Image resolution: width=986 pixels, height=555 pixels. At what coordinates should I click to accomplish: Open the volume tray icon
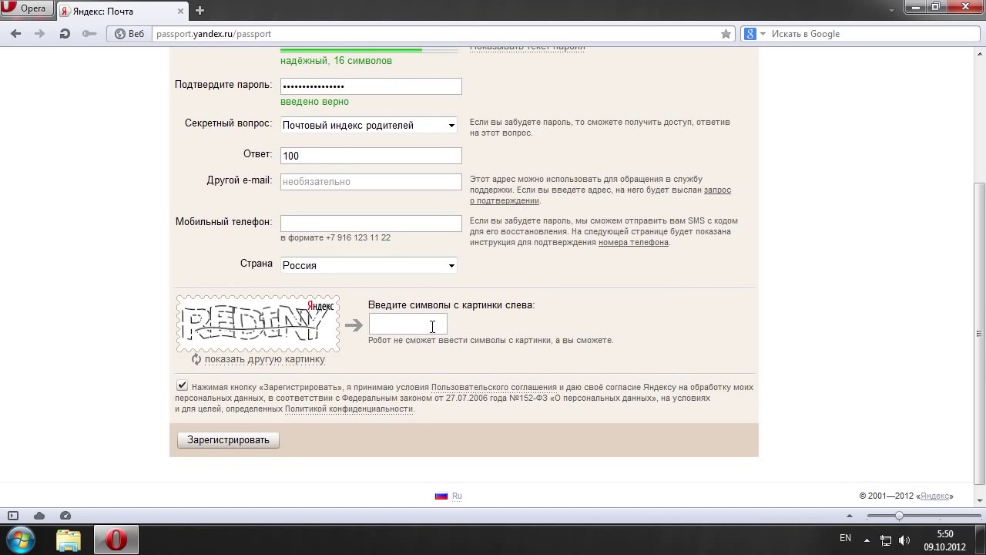(x=904, y=540)
